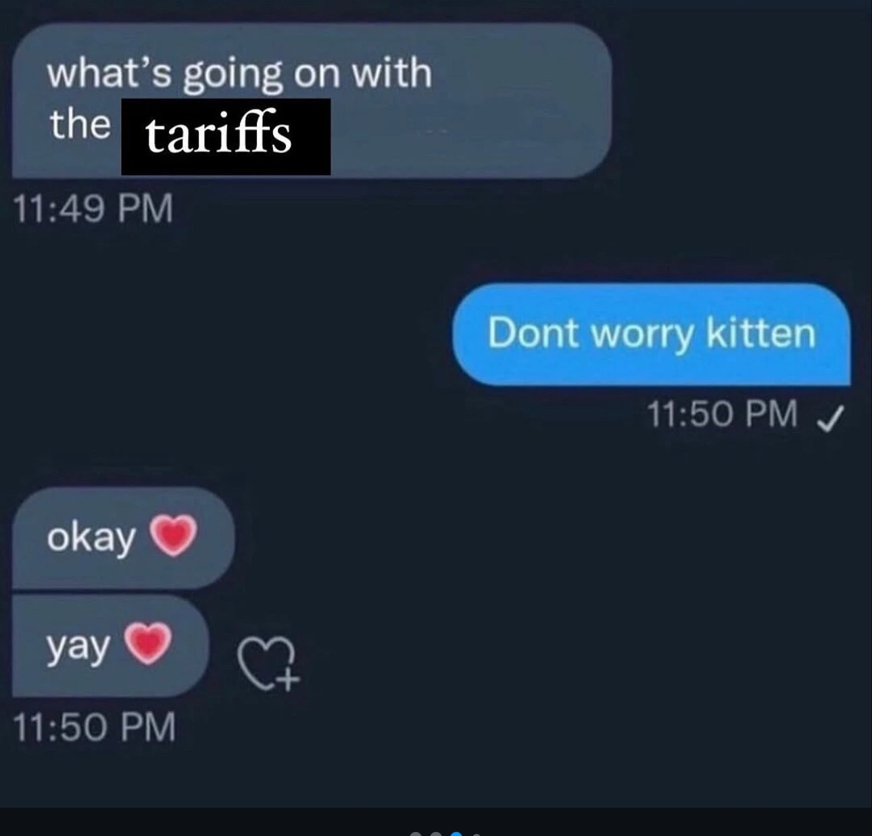Select the second gray page indicator dot
Screen dimensions: 872x836
[436, 834]
